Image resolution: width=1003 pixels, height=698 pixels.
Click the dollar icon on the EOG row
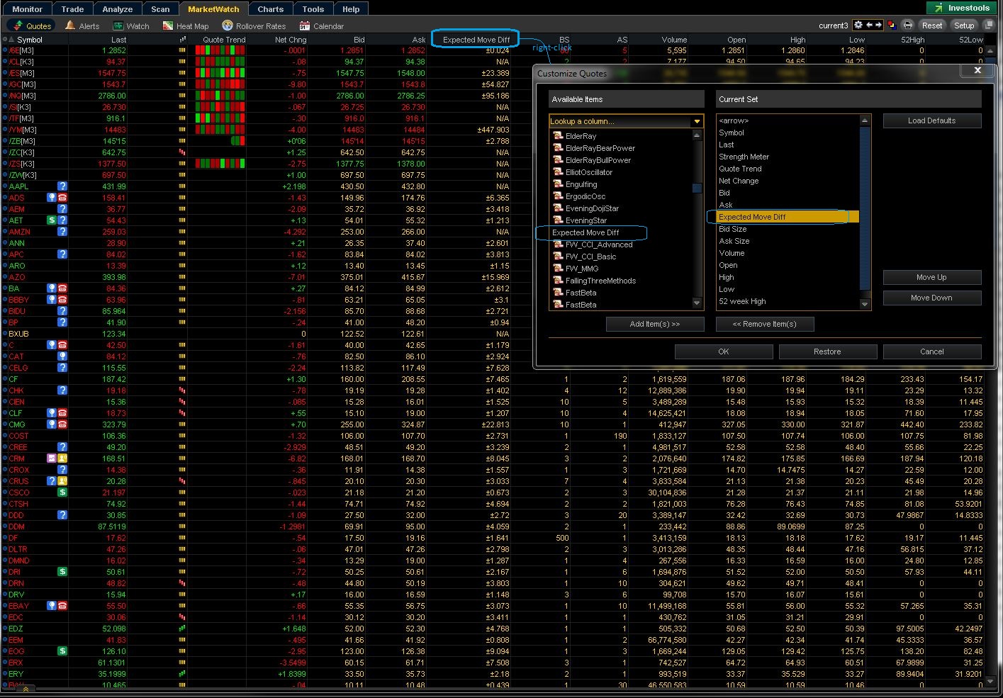62,651
